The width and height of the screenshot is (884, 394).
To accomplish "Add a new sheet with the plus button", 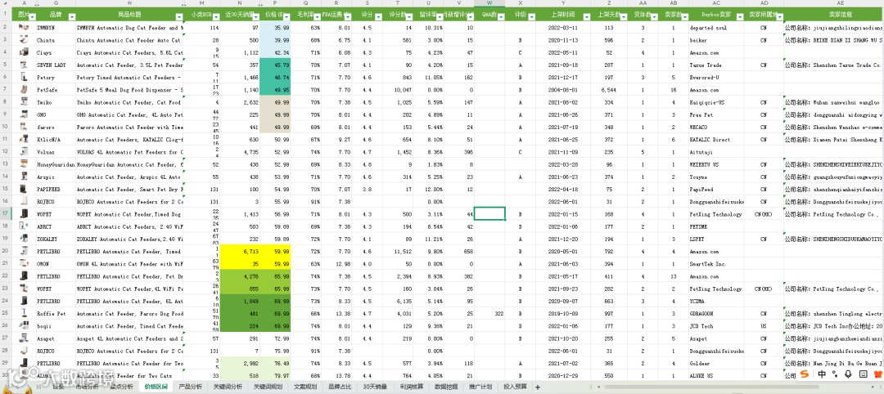I will coord(537,387).
